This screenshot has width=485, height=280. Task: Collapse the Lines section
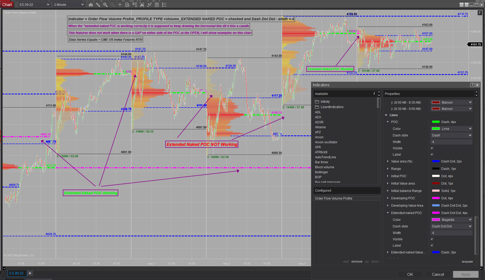(x=386, y=115)
